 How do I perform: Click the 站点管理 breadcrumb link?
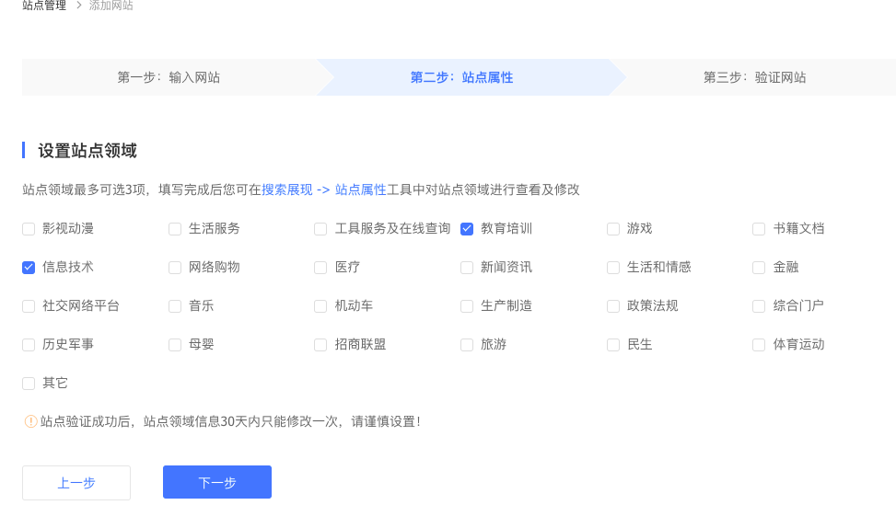(x=44, y=6)
